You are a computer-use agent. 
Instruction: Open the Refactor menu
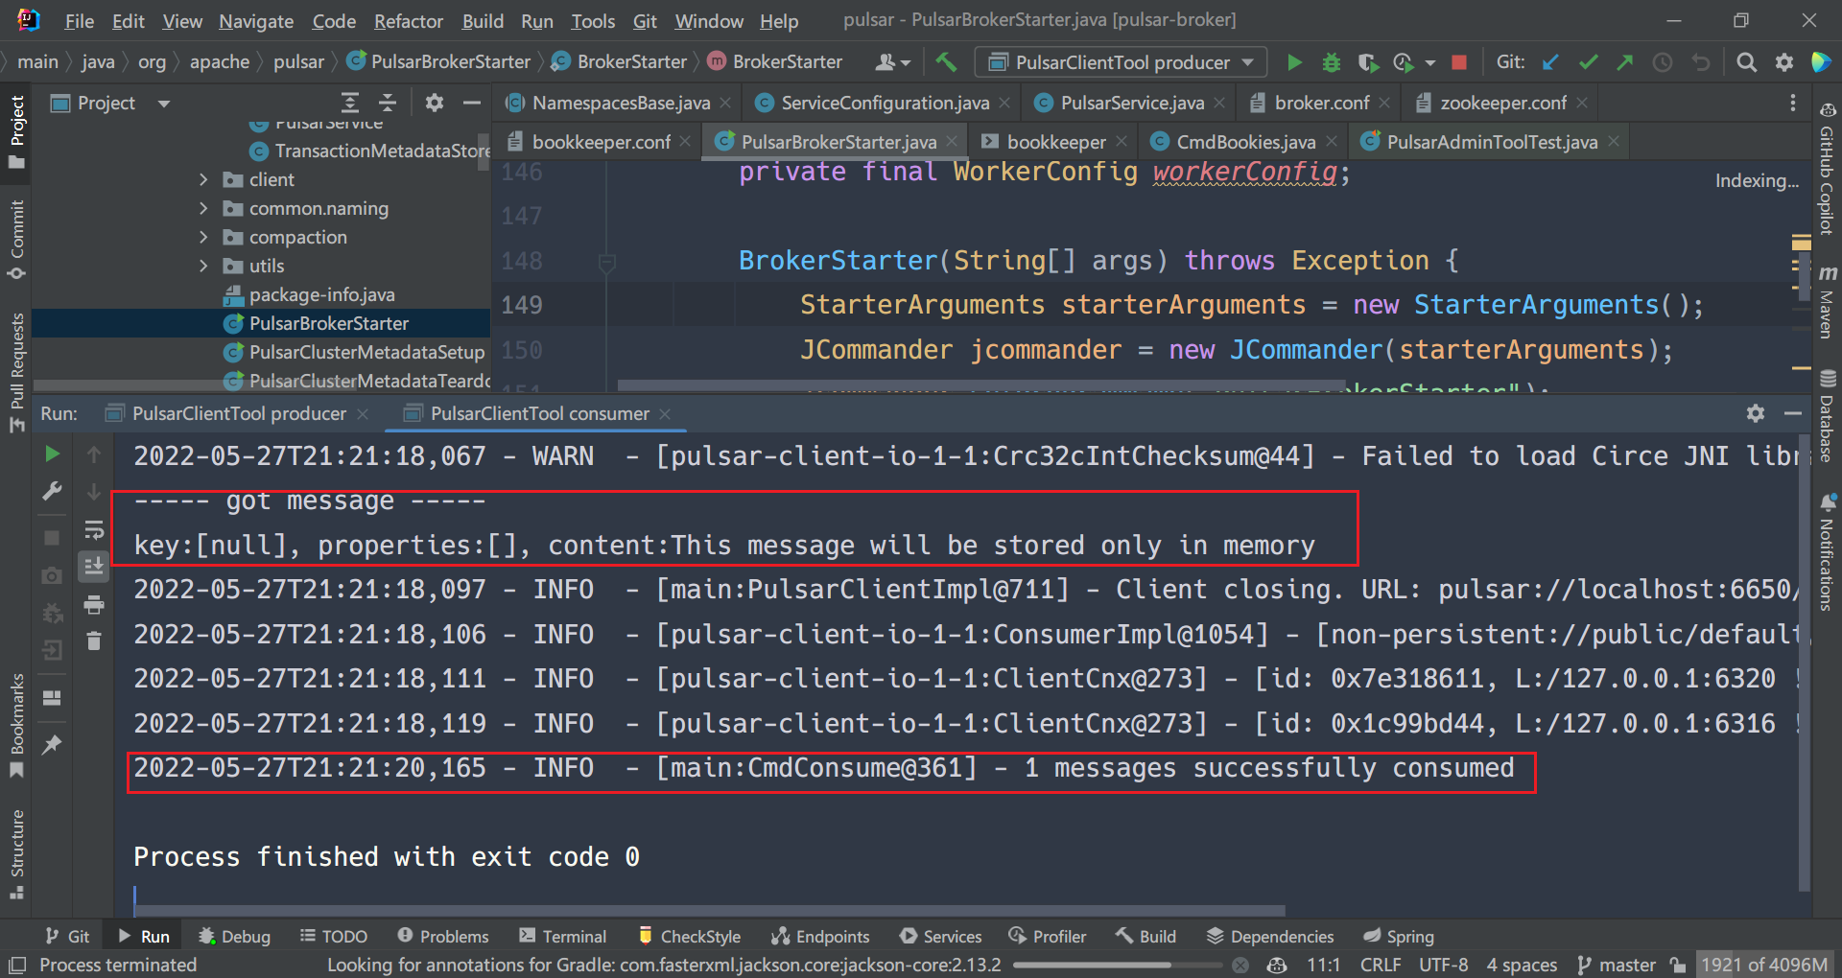point(408,21)
